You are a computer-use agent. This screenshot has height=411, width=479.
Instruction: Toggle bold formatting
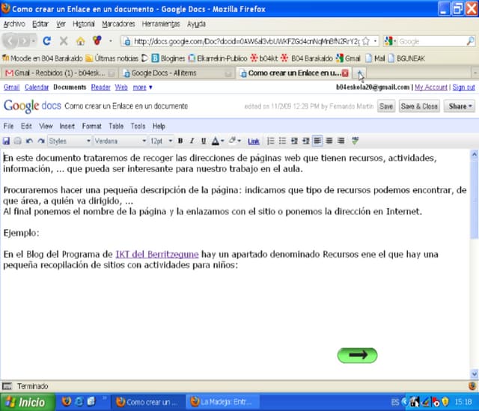click(x=180, y=141)
